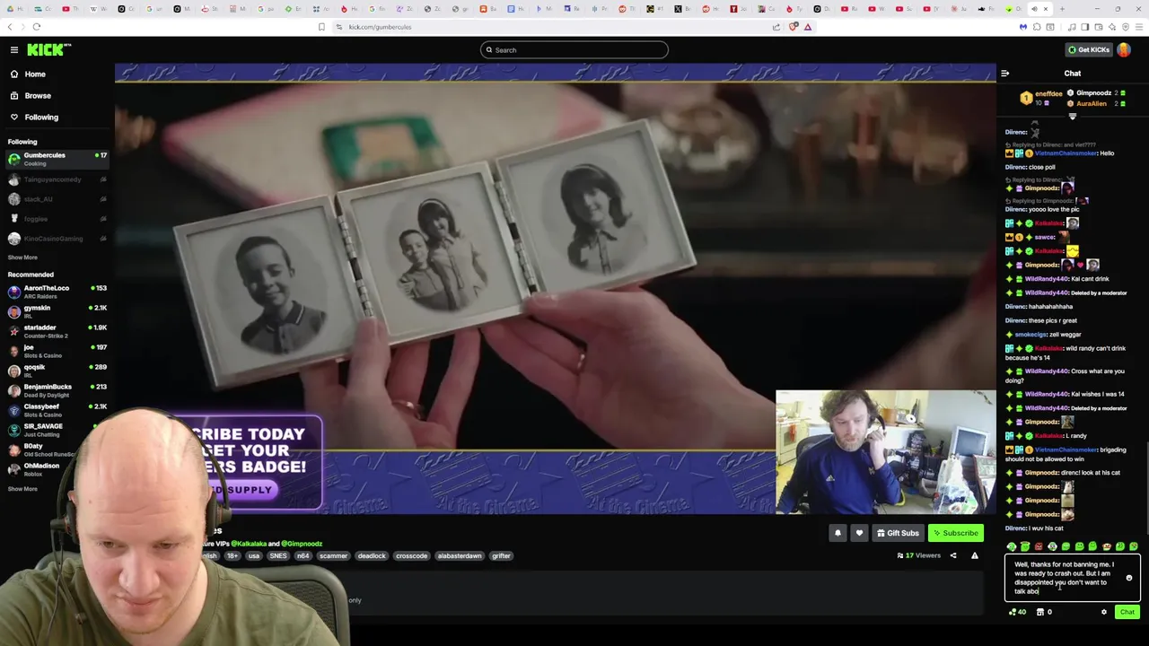
Task: Click the Get KICKs button
Action: 1088,49
